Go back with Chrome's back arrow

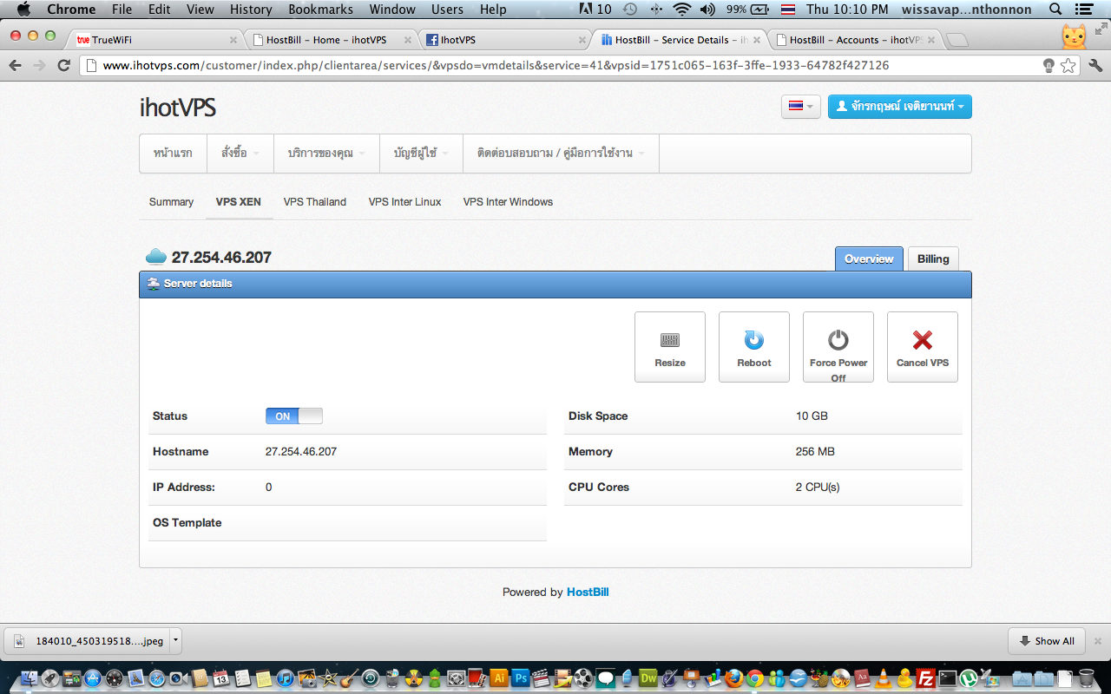coord(15,65)
